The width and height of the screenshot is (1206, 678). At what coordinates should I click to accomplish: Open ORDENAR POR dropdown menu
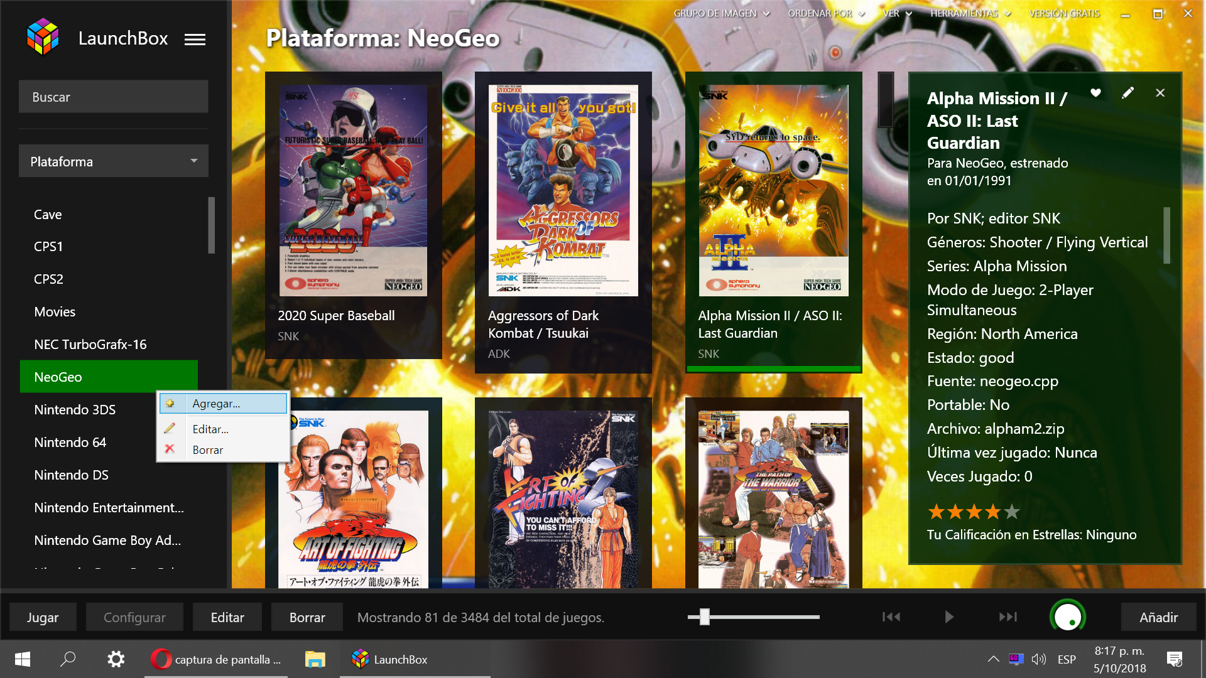point(826,13)
